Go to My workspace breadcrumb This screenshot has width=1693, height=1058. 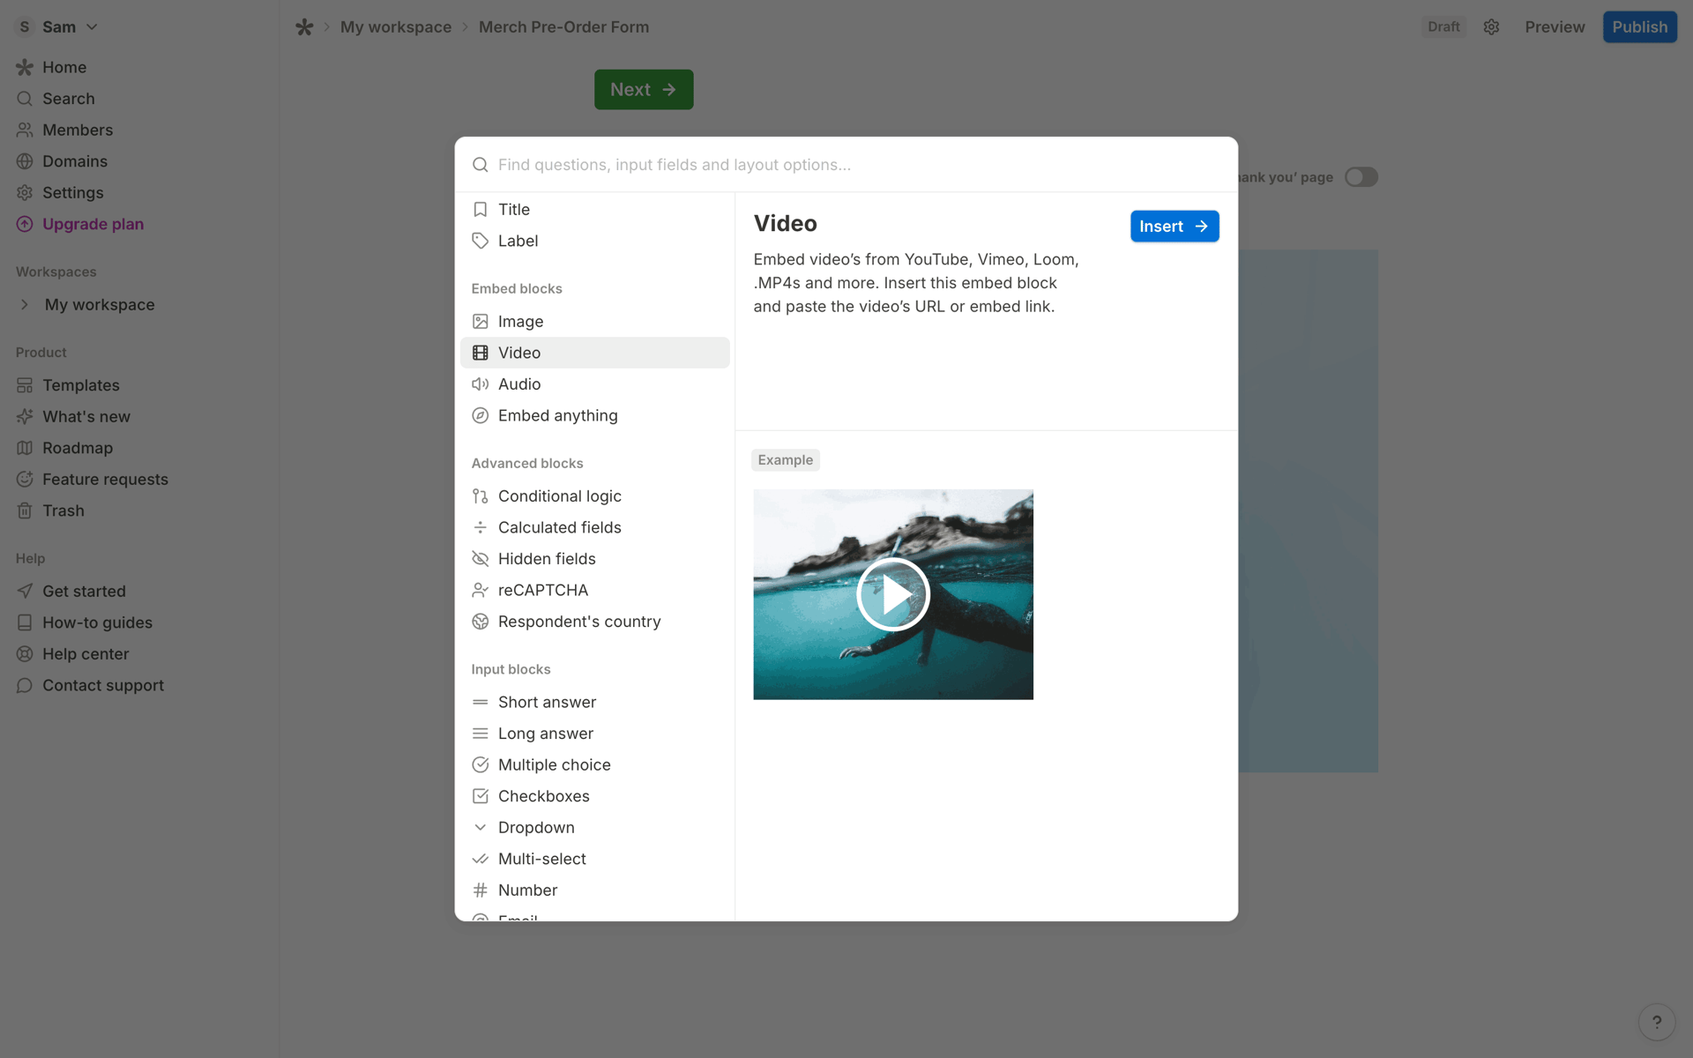(396, 27)
